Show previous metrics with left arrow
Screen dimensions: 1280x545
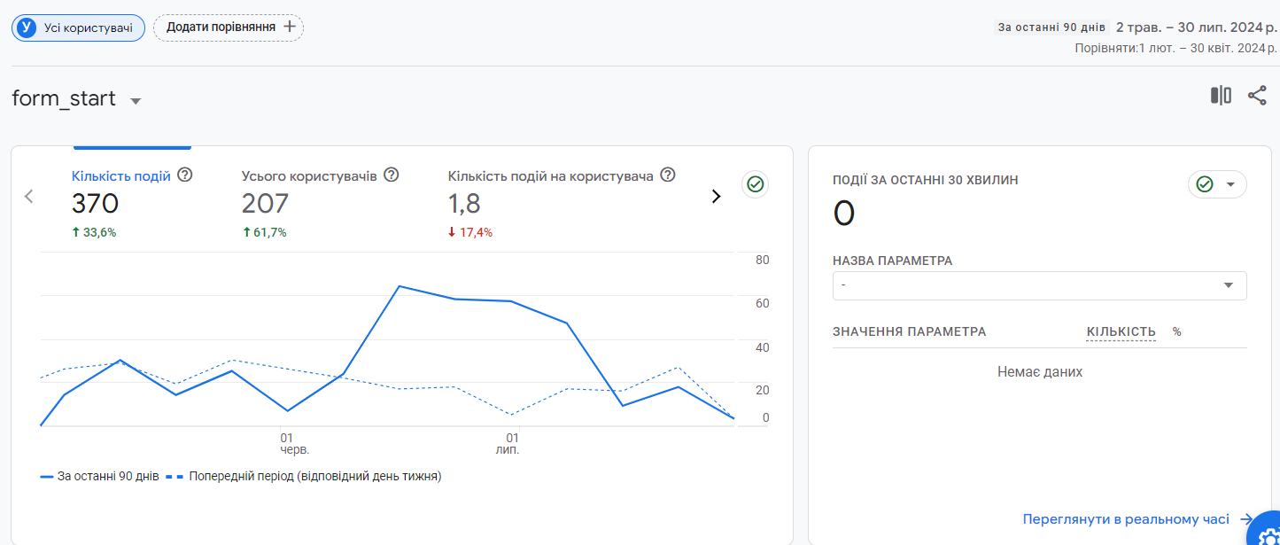[28, 197]
